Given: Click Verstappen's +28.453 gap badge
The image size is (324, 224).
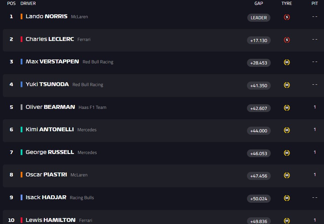Looking at the screenshot, I should [258, 63].
